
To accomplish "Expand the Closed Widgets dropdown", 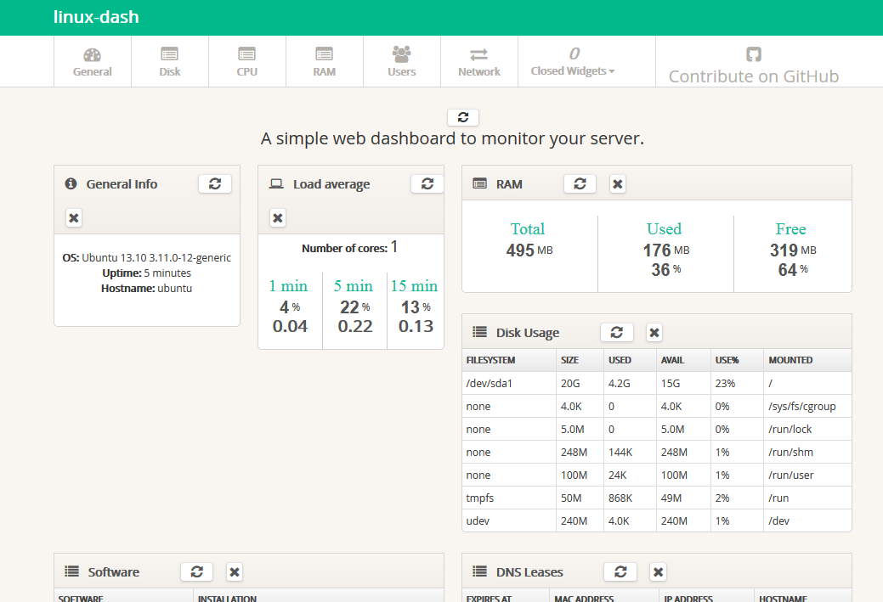I will point(573,62).
